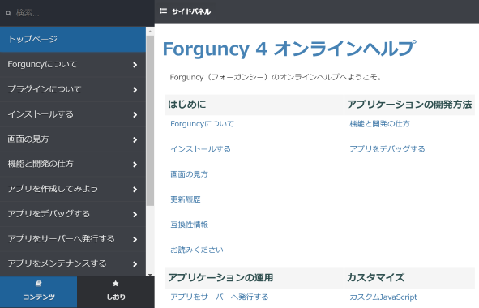Click the アプリケーションの開発方法 heading

click(409, 105)
